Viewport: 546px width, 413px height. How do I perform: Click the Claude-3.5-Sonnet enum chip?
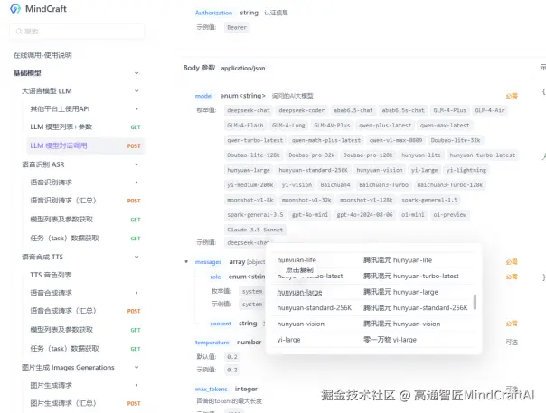[255, 230]
